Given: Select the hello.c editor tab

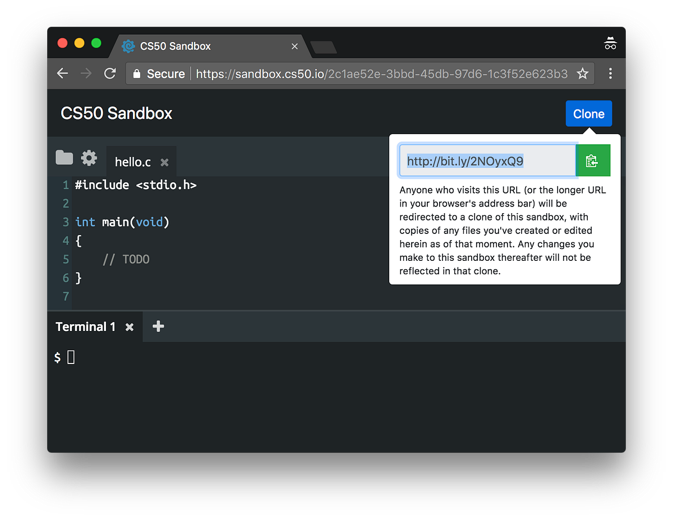Looking at the screenshot, I should pos(132,162).
